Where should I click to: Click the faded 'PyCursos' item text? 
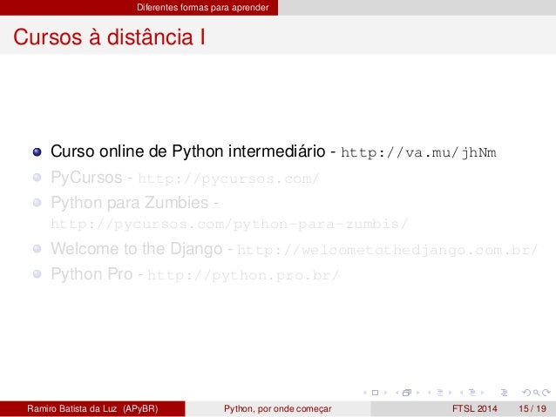pos(86,178)
